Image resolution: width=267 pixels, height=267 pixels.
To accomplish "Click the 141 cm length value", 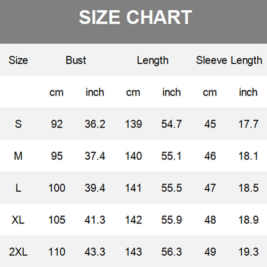I will [x=133, y=188].
